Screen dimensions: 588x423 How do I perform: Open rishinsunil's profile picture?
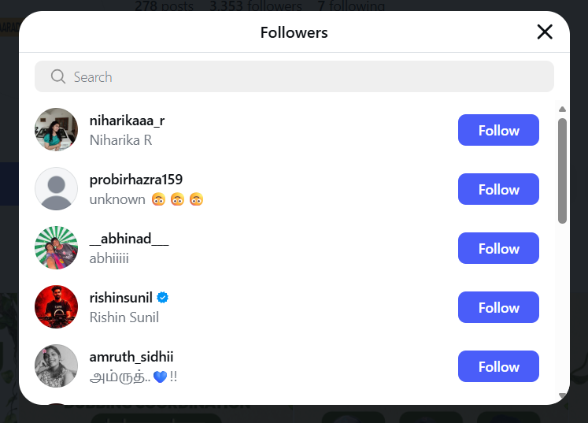57,307
